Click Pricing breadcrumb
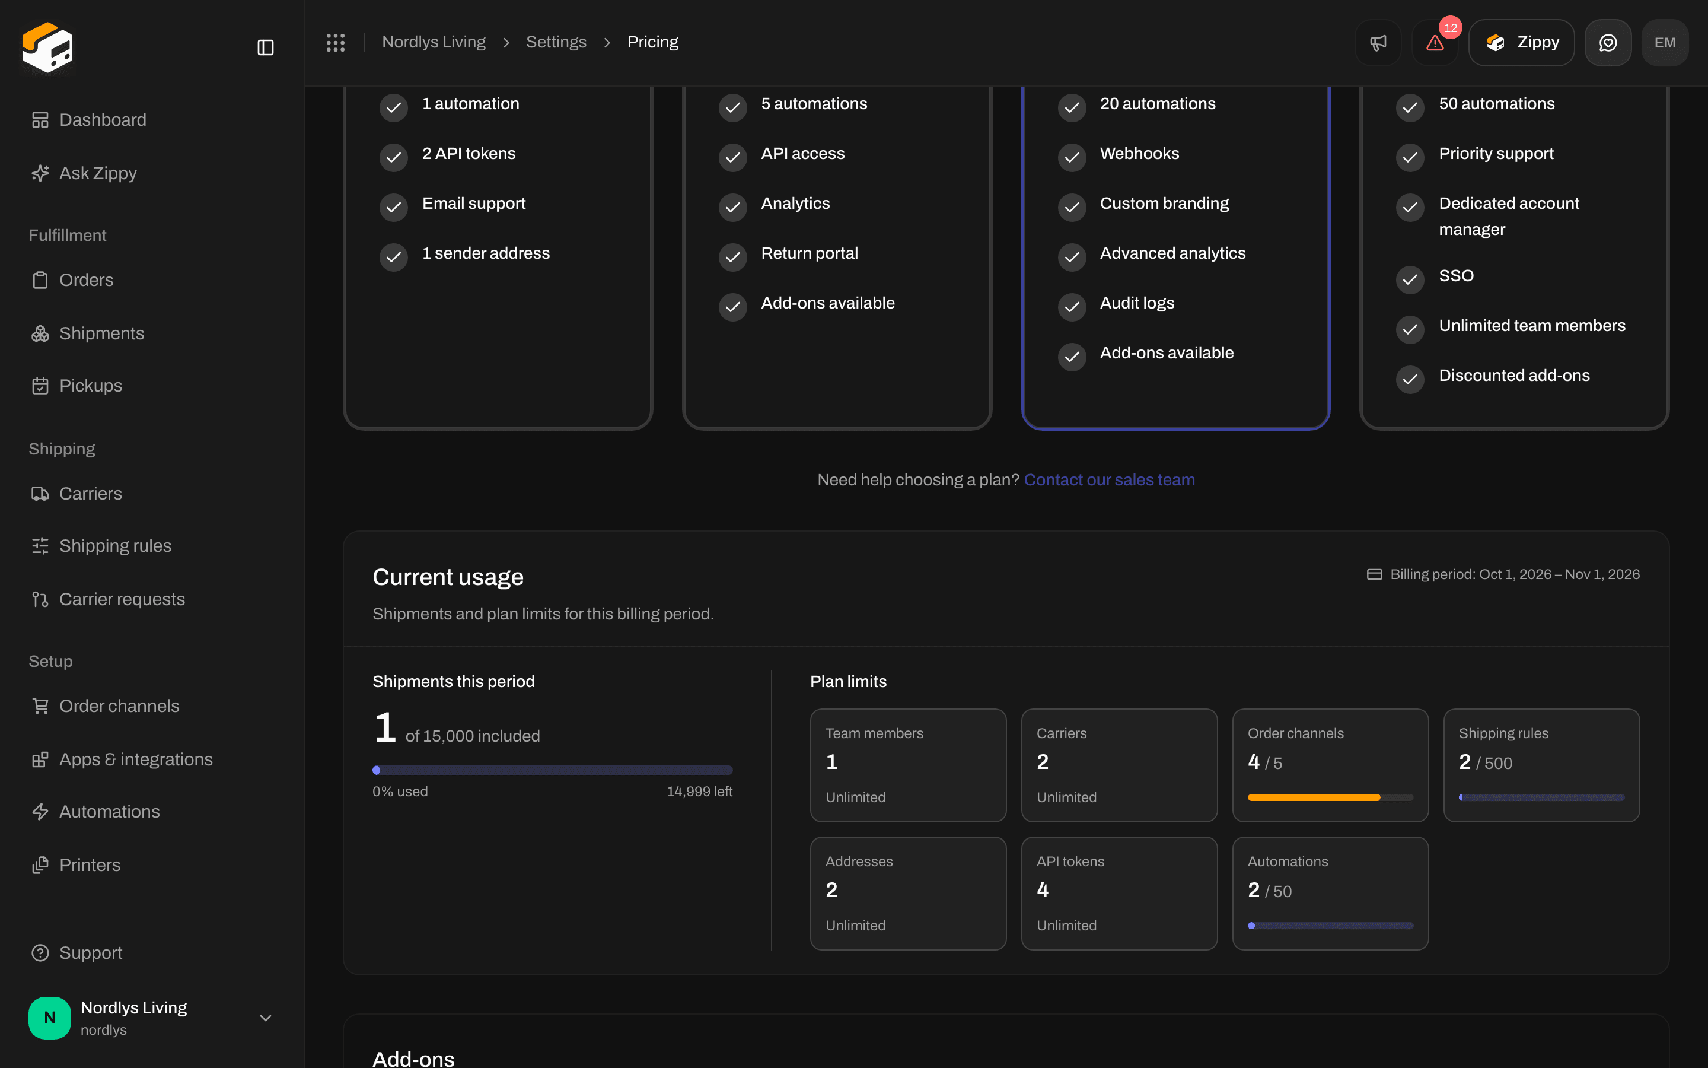This screenshot has width=1708, height=1068. 653,42
